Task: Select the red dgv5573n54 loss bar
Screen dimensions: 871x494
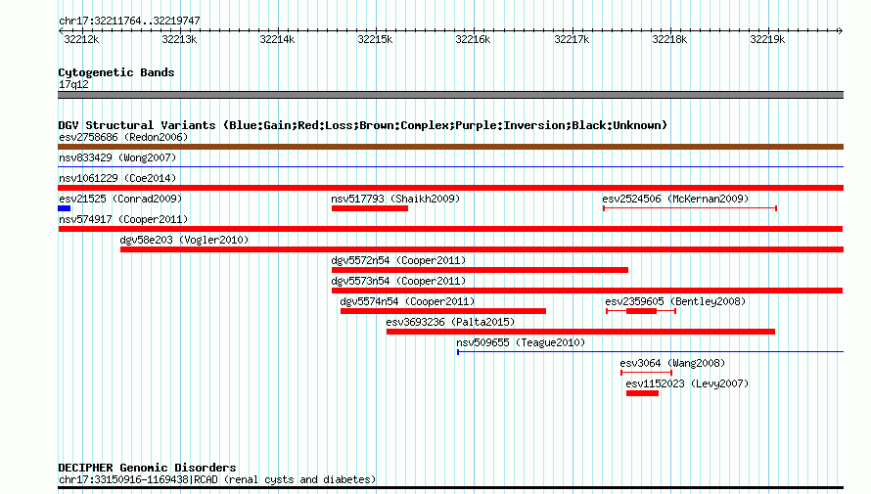Action: 587,291
